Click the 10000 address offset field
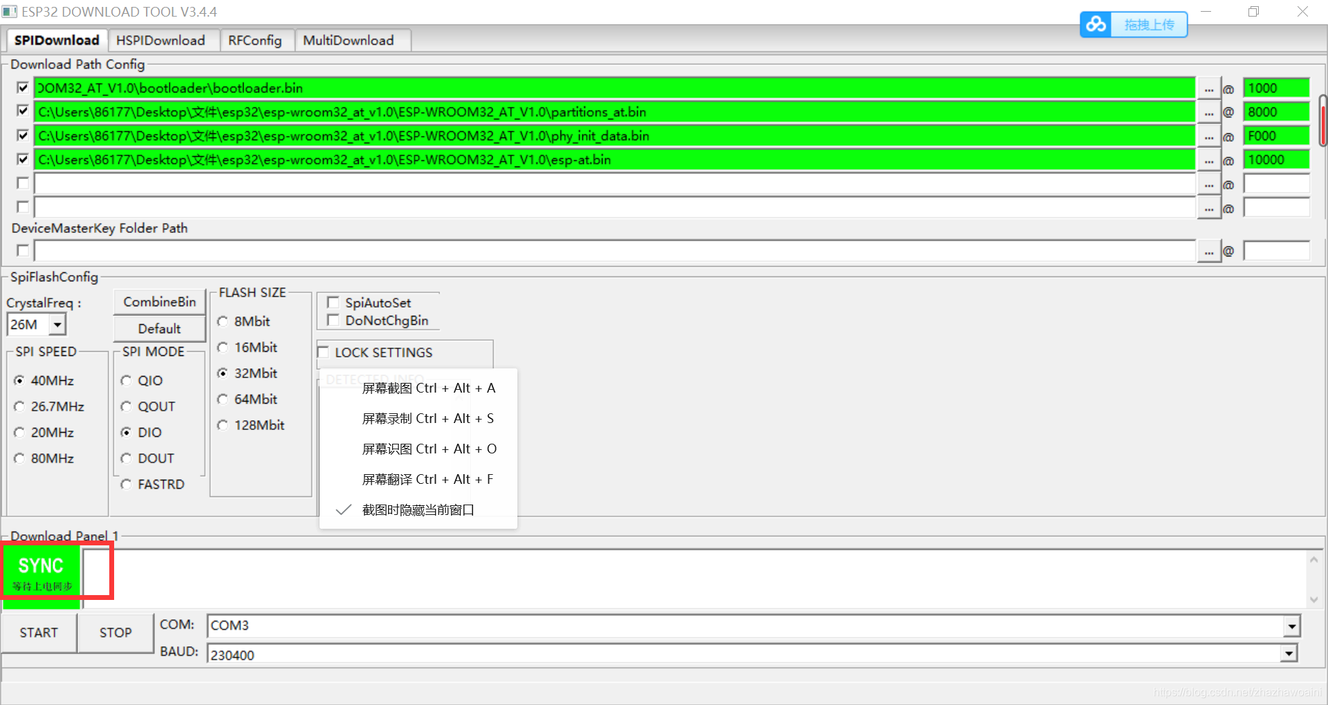1328x705 pixels. [1277, 160]
